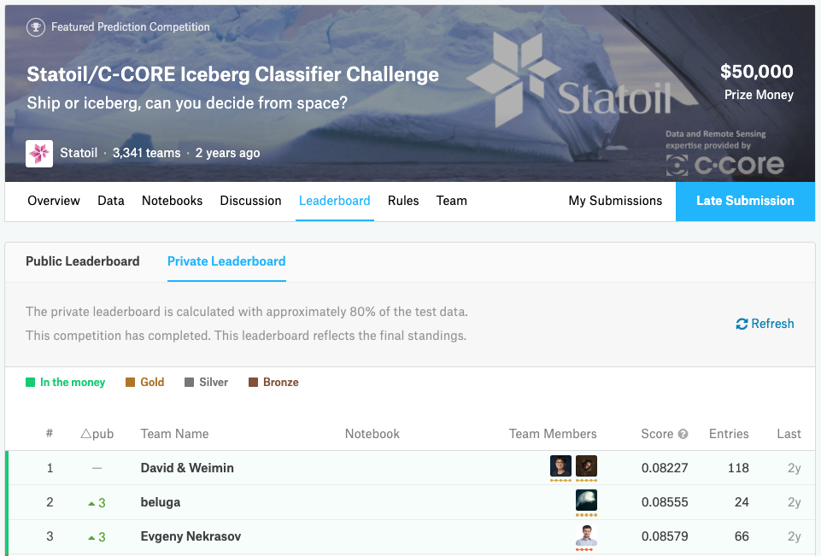Viewport: 821px width, 556px height.
Task: Open the Data tab
Action: 111,201
